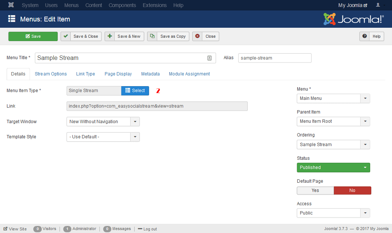Open the Users menu
The height and width of the screenshot is (233, 392).
tap(51, 5)
